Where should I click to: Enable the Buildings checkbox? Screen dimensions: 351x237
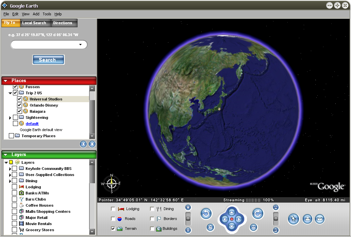tap(152, 228)
